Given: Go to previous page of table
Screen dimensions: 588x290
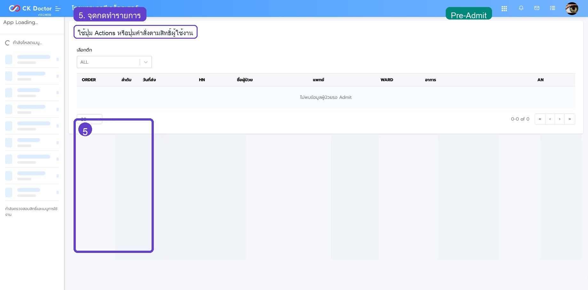Looking at the screenshot, I should coord(550,119).
